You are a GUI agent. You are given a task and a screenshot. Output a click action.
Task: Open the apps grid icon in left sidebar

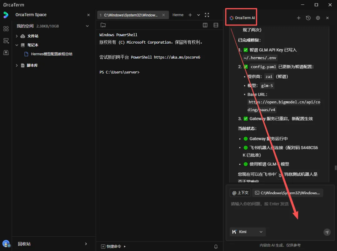click(6, 29)
